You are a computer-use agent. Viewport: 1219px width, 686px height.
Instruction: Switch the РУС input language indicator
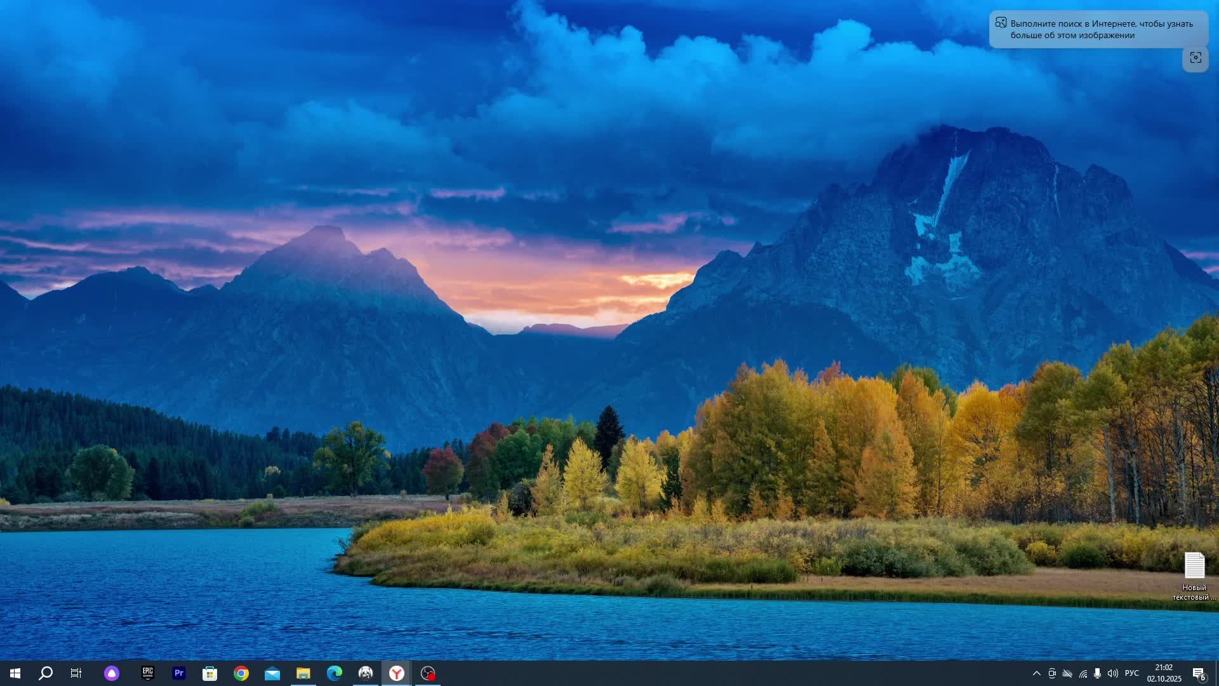coord(1131,673)
